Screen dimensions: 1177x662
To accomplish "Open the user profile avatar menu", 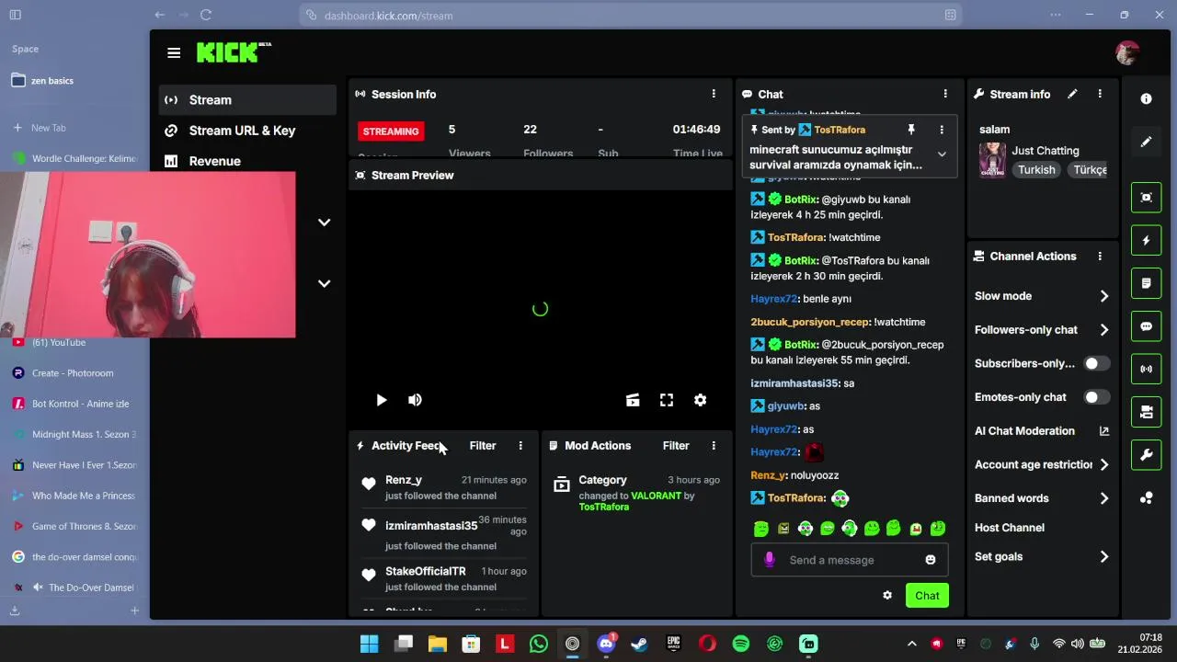I will (x=1127, y=53).
